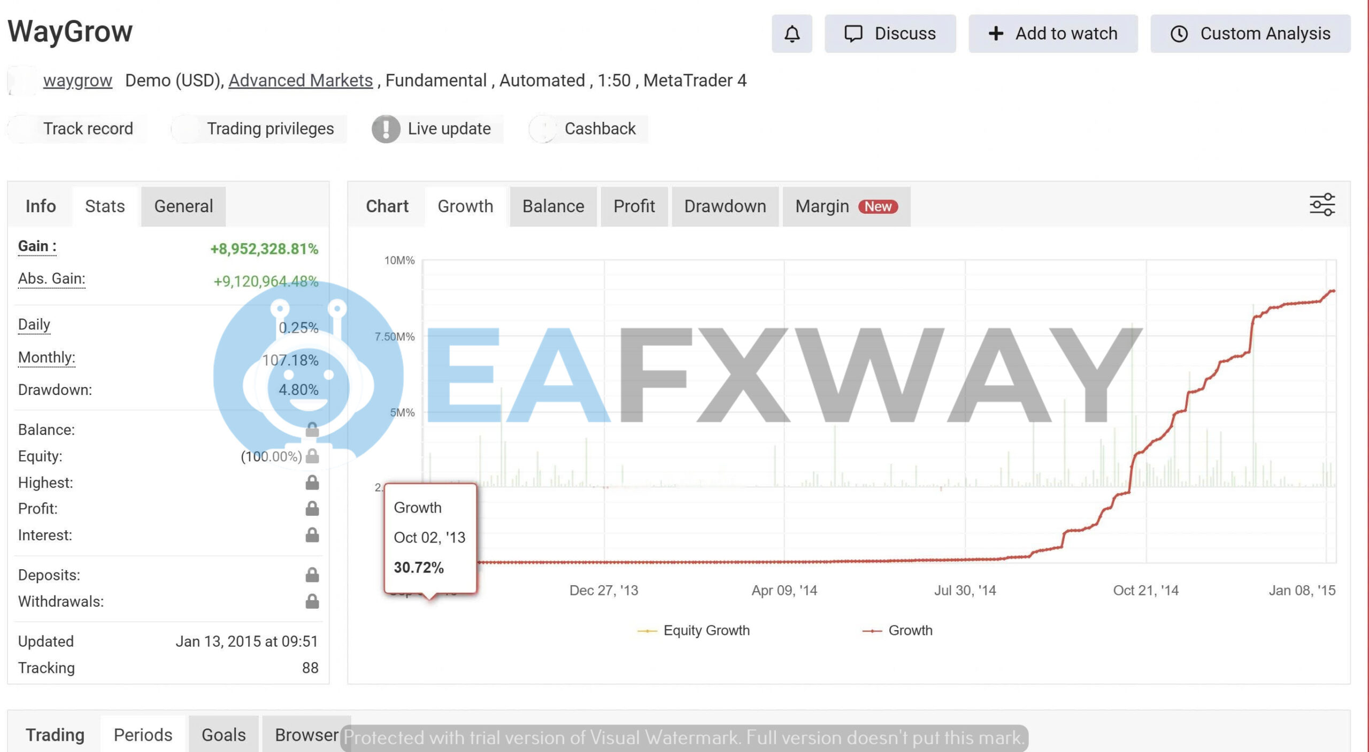Select the General info tab
The image size is (1369, 752).
[x=183, y=206]
